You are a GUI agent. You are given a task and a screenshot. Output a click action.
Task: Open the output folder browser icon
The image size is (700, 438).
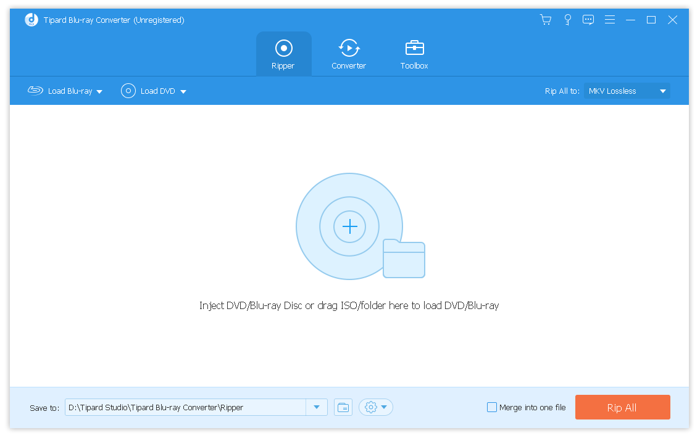(x=343, y=407)
